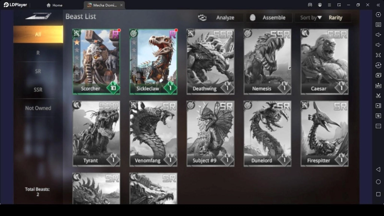Click the sidebar icon just above the three-dots button
The height and width of the screenshot is (216, 384).
[378, 115]
